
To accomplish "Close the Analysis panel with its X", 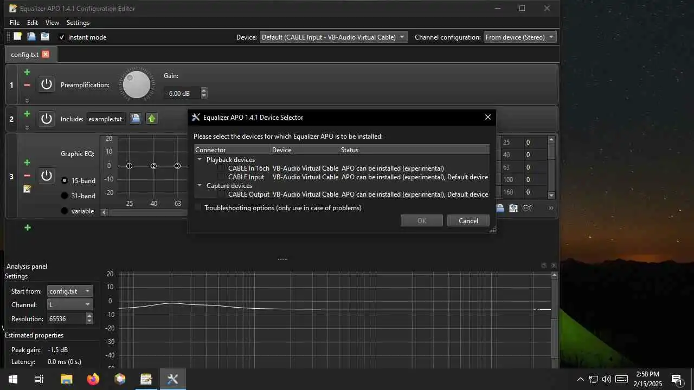I will pos(554,265).
